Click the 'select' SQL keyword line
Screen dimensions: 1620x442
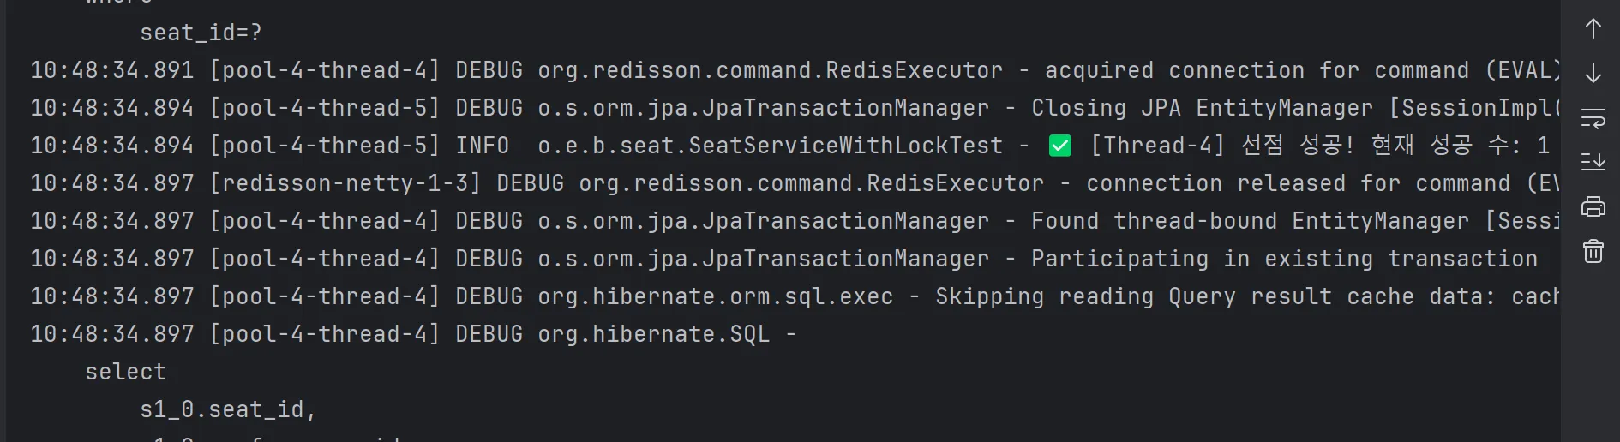pos(126,372)
